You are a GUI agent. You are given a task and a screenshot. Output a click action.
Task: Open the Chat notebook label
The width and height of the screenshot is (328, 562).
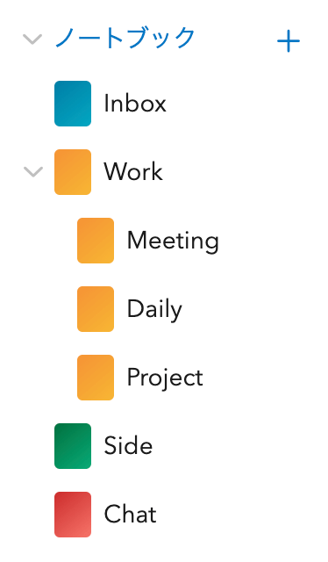pos(131,514)
